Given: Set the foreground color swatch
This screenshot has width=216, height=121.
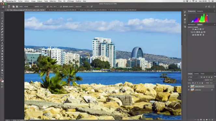Looking at the screenshot, I should click(x=2, y=80).
